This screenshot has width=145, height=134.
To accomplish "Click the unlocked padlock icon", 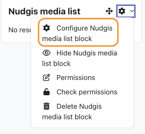I will [x=46, y=92].
